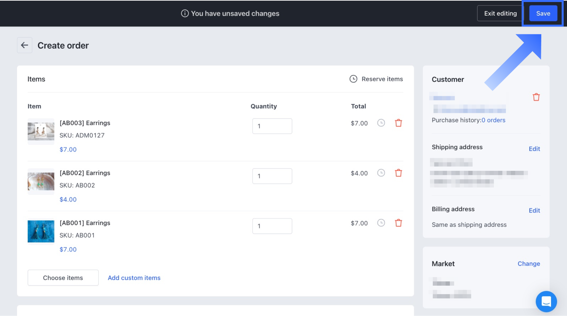Change the Market selection
This screenshot has height=316, width=567.
(x=529, y=264)
